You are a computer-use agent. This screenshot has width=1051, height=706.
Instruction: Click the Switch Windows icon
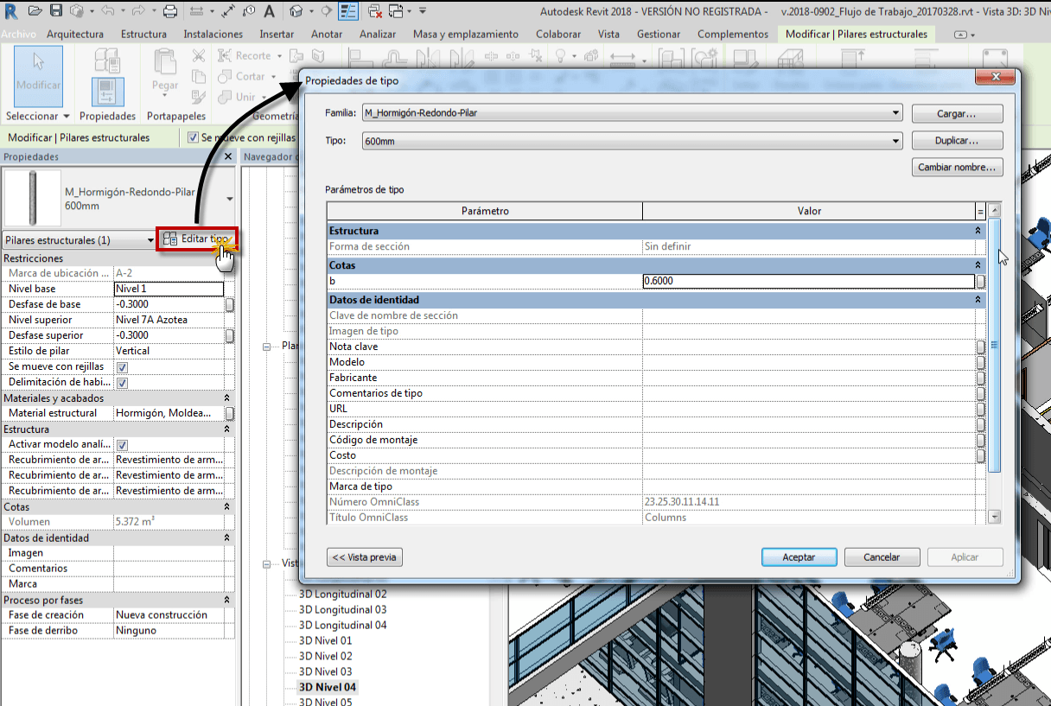(396, 11)
